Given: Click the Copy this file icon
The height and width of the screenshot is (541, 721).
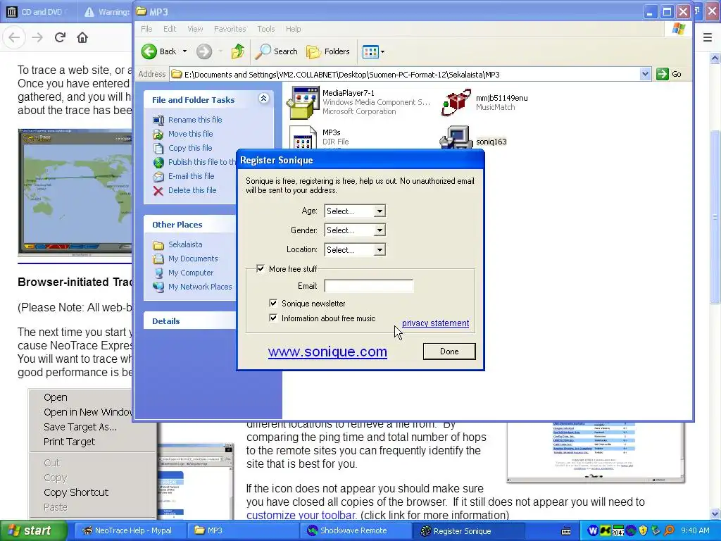Looking at the screenshot, I should click(158, 149).
